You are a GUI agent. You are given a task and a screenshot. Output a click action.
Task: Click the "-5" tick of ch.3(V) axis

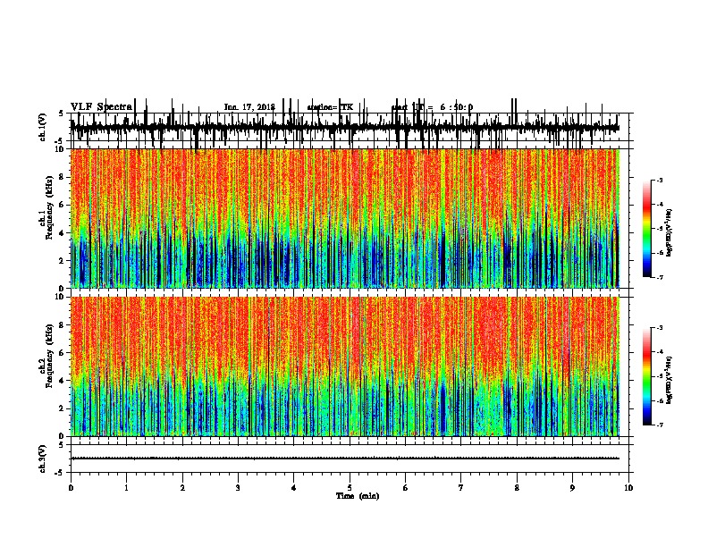pyautogui.click(x=61, y=473)
